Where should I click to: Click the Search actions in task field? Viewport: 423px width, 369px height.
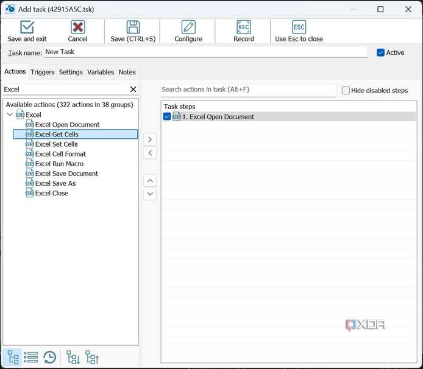pyautogui.click(x=249, y=90)
